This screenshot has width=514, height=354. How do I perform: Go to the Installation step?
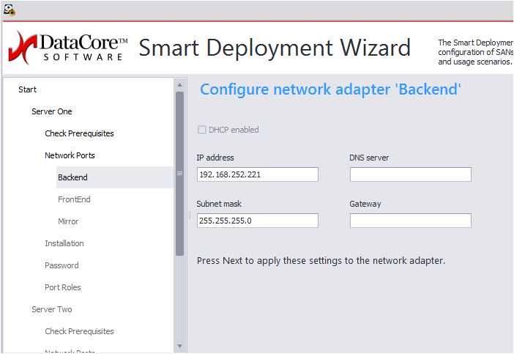pyautogui.click(x=64, y=243)
